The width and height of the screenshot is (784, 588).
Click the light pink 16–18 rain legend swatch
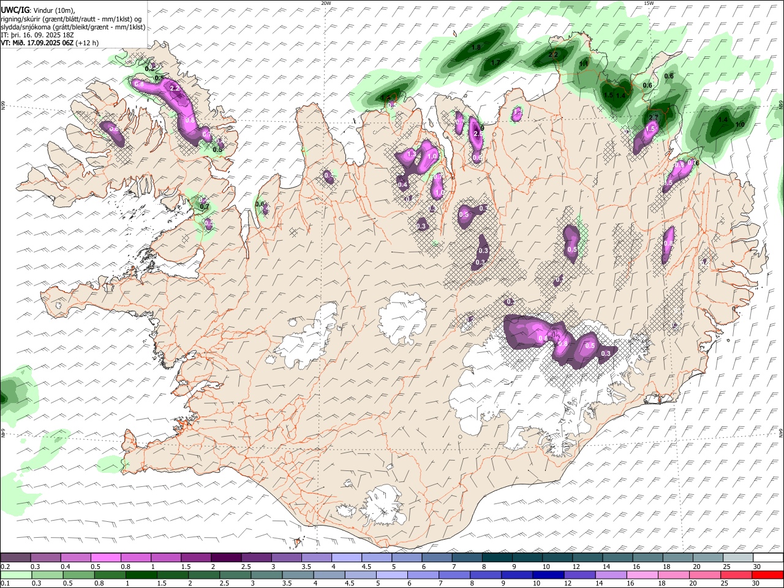[643, 575]
